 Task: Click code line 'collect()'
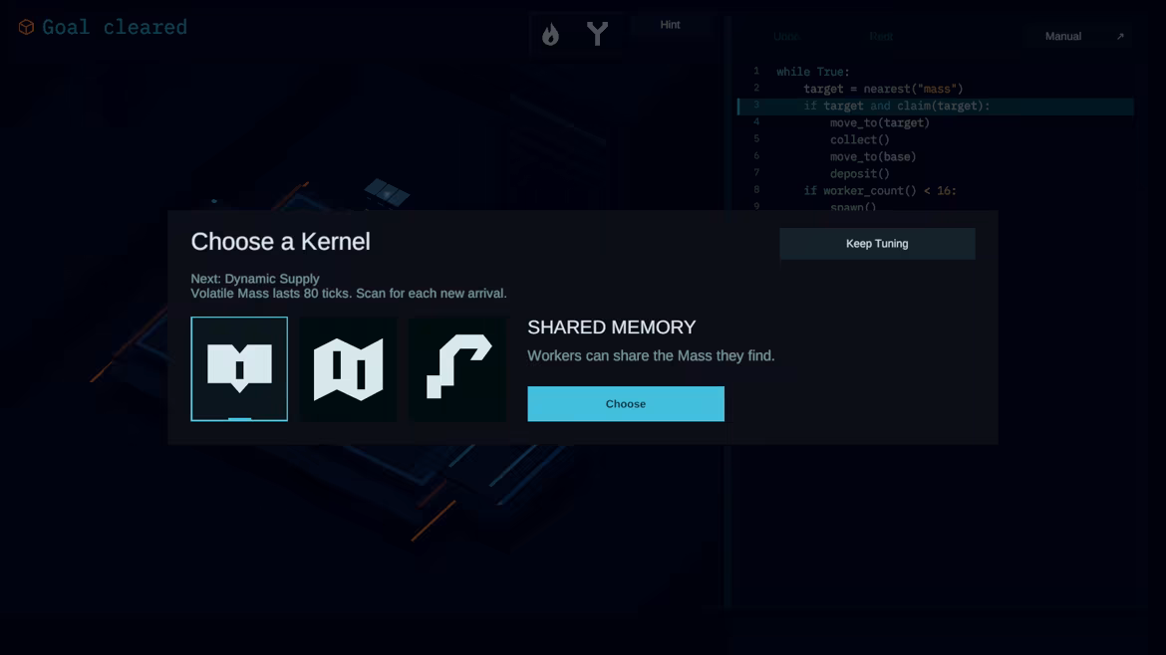tap(860, 139)
